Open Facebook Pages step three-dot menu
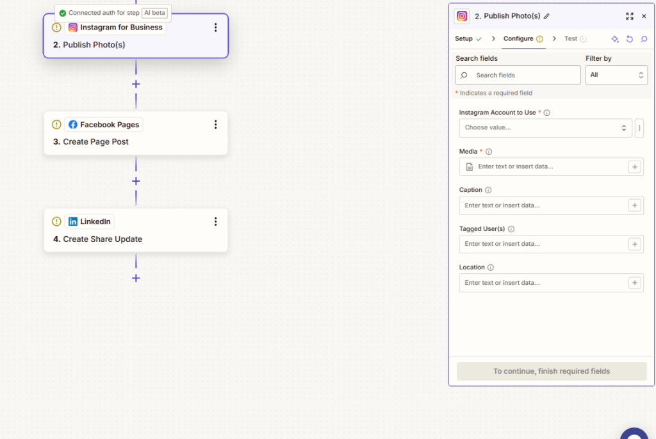Image resolution: width=656 pixels, height=439 pixels. (x=215, y=125)
